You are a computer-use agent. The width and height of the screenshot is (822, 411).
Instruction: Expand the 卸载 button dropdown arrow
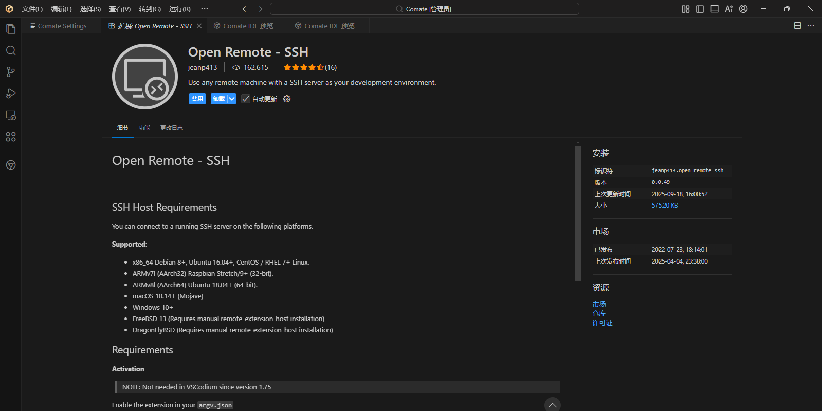coord(232,99)
